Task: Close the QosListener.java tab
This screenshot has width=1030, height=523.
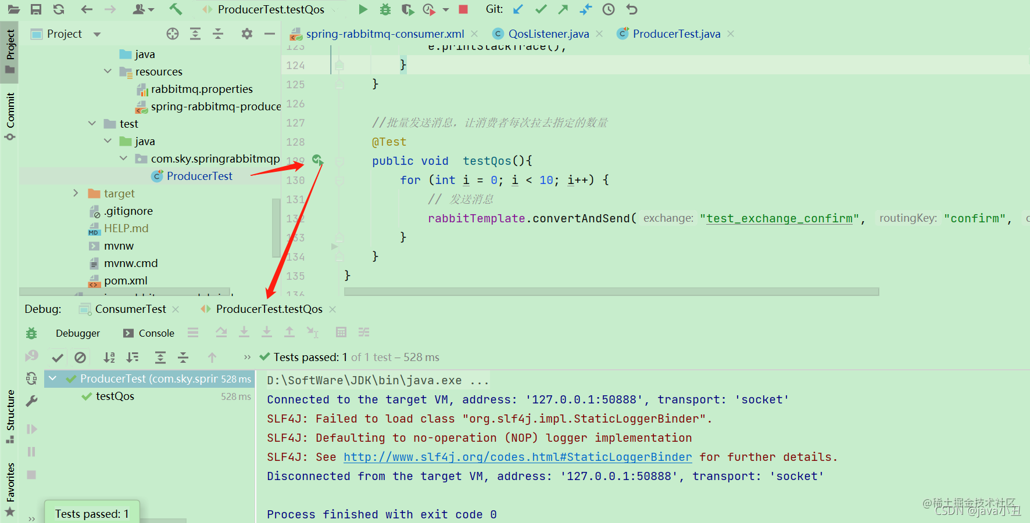Action: (x=599, y=34)
